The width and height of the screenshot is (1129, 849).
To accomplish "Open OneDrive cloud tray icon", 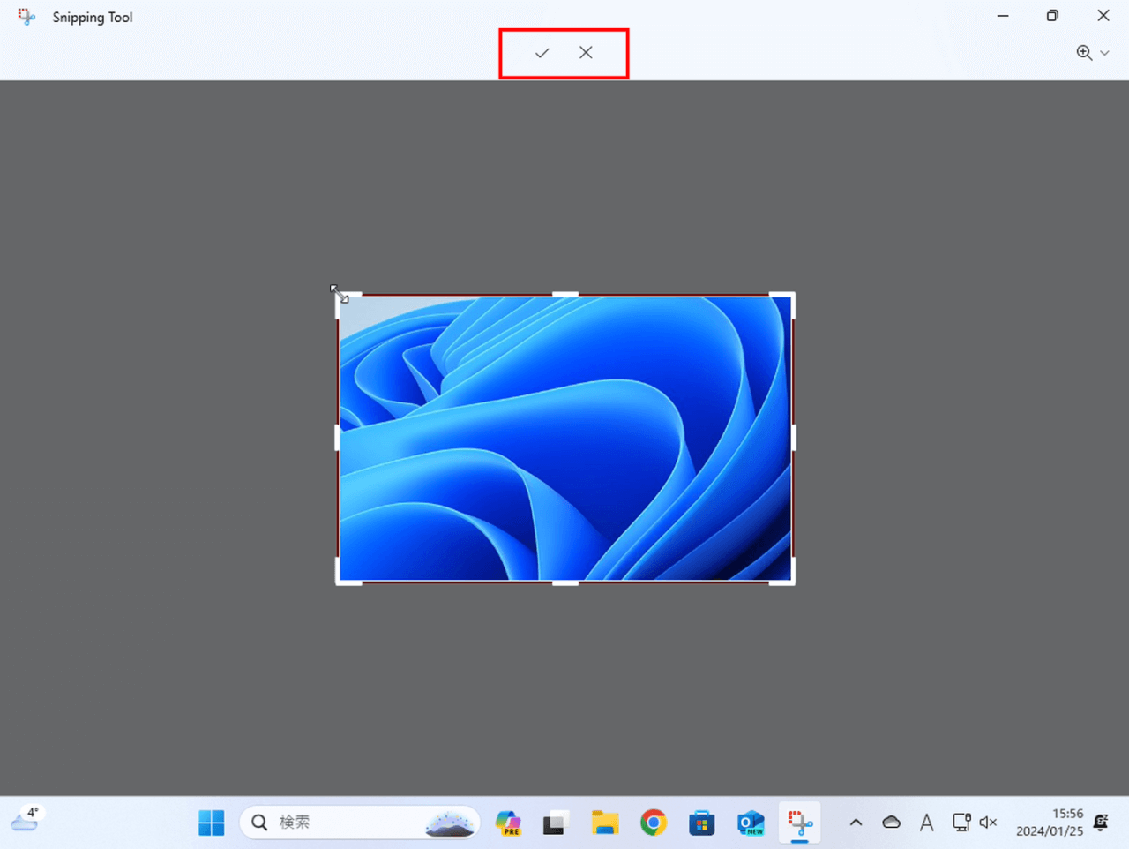I will [x=892, y=823].
